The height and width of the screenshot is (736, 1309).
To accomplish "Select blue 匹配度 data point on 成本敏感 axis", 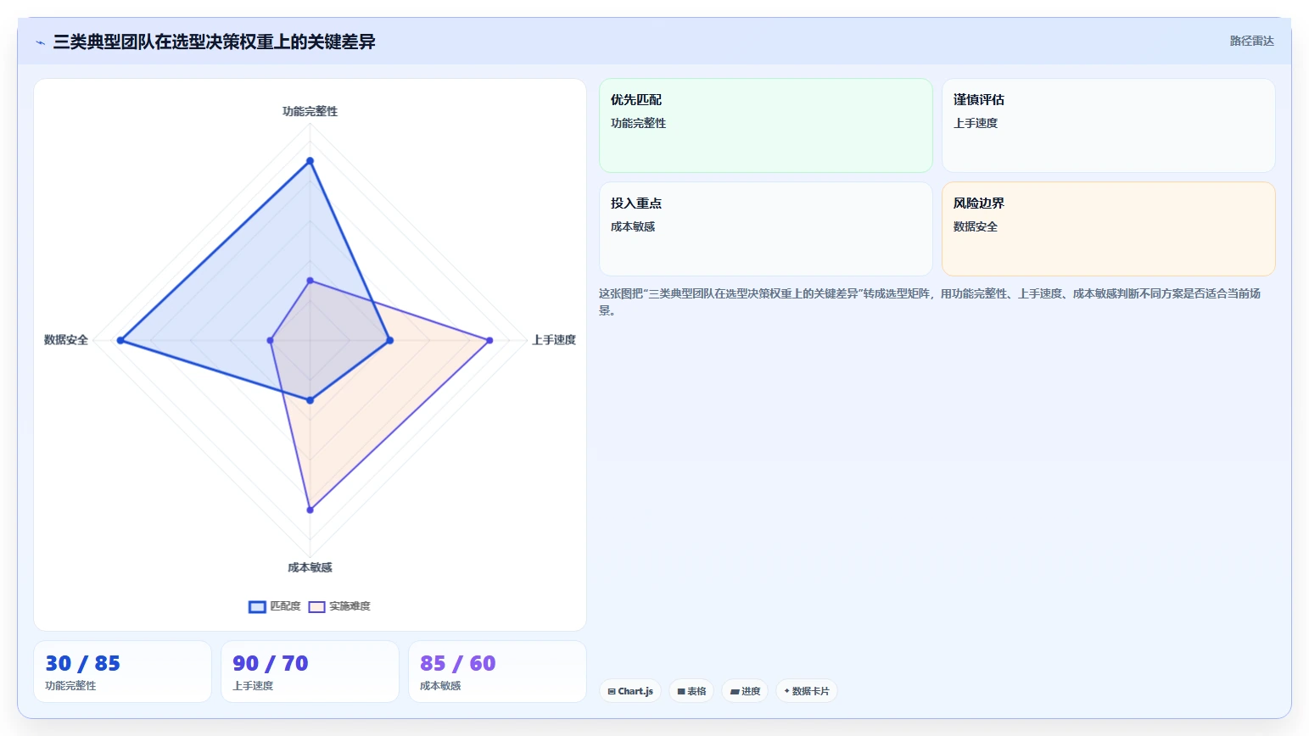I will [310, 400].
